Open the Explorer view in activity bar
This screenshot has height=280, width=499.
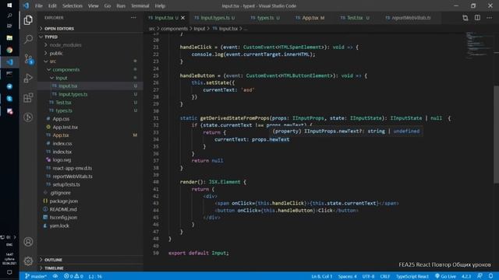click(28, 20)
